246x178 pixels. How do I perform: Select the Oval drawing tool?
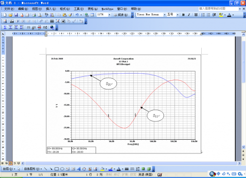coord(62,169)
